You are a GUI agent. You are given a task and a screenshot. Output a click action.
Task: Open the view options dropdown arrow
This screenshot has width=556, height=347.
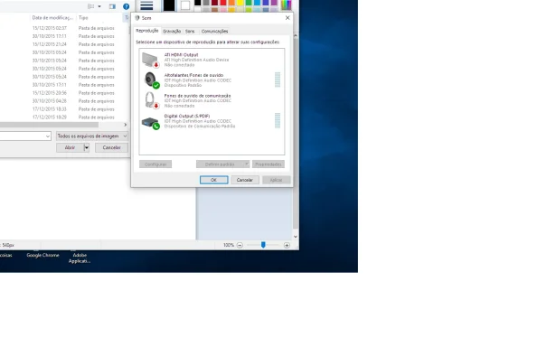coord(99,6)
